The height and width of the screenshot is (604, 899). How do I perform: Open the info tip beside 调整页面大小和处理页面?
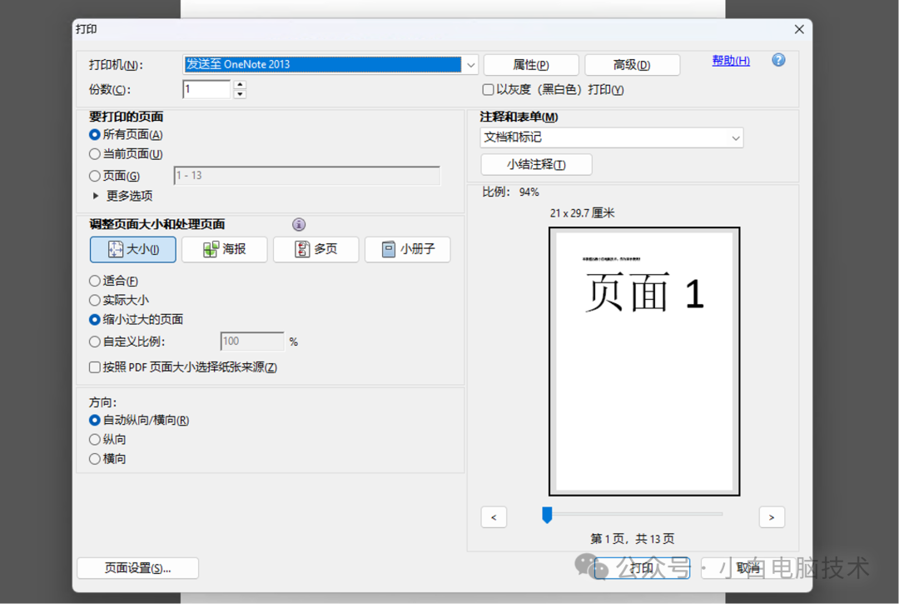click(298, 224)
